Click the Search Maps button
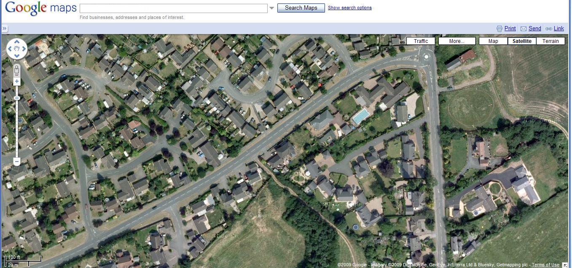 301,8
